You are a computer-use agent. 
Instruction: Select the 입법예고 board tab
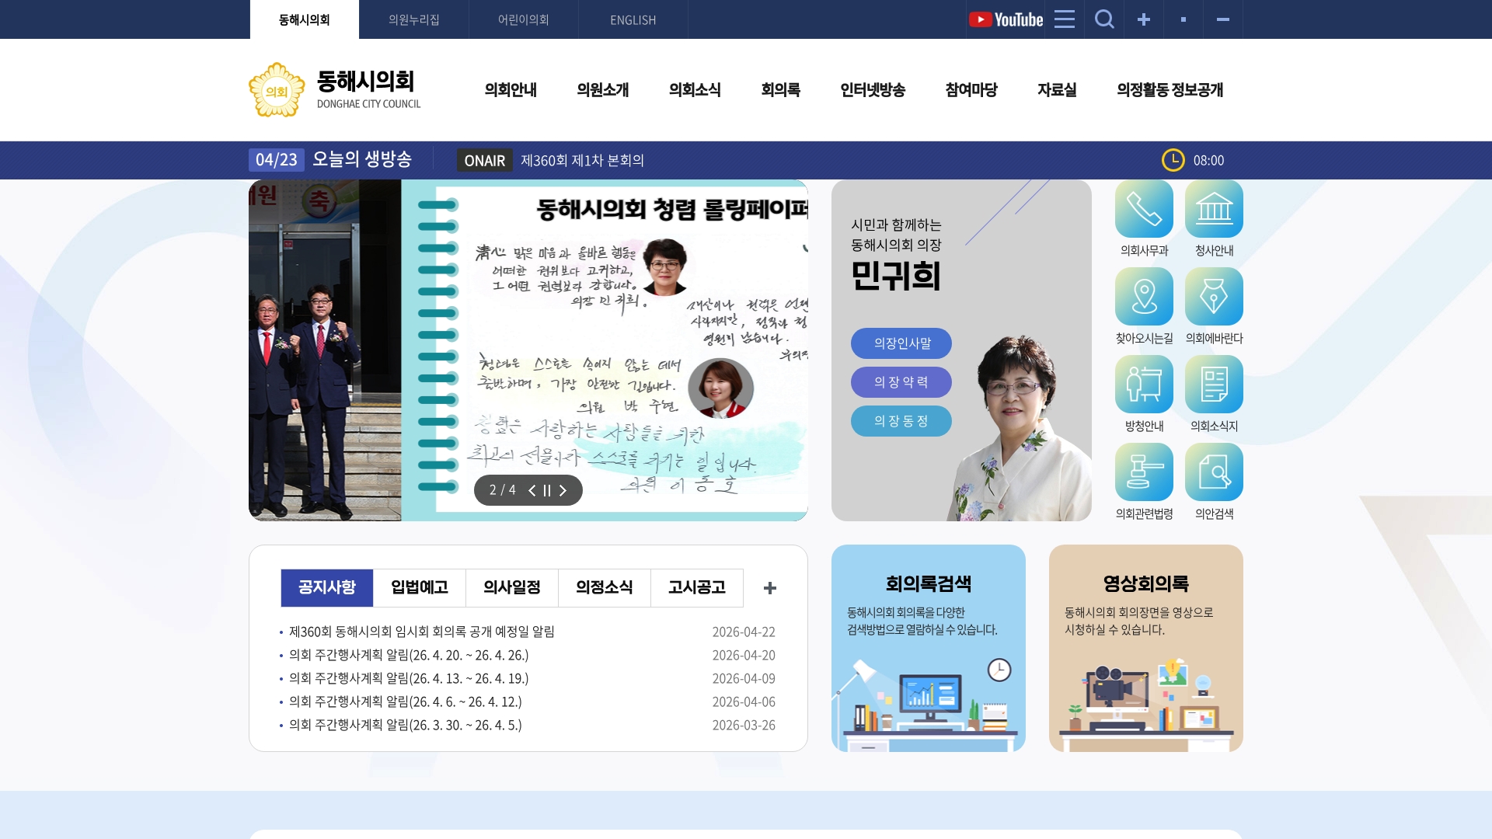click(x=420, y=588)
